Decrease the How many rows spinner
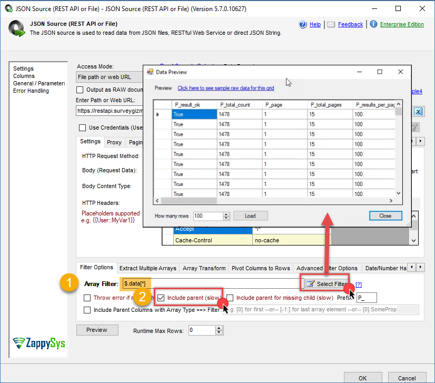Viewport: 435px width, 383px height. [x=226, y=218]
